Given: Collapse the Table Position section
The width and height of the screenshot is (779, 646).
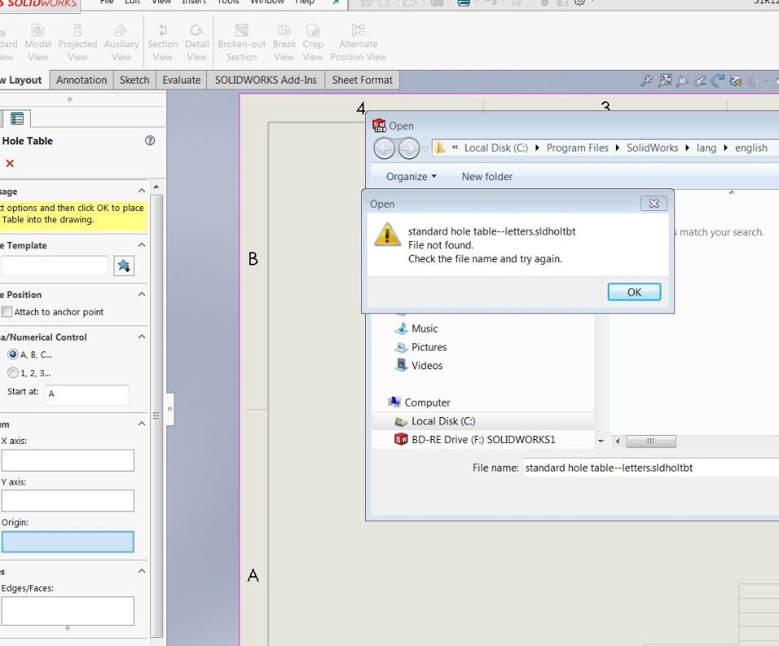Looking at the screenshot, I should coord(141,294).
